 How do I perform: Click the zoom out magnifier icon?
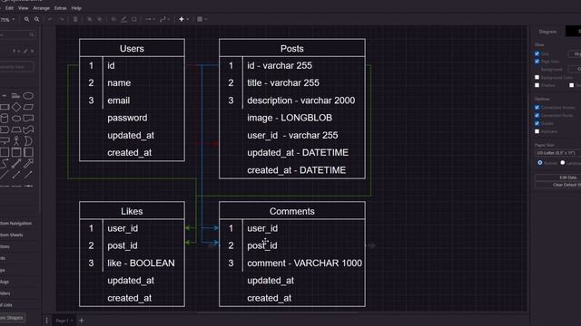[x=36, y=19]
